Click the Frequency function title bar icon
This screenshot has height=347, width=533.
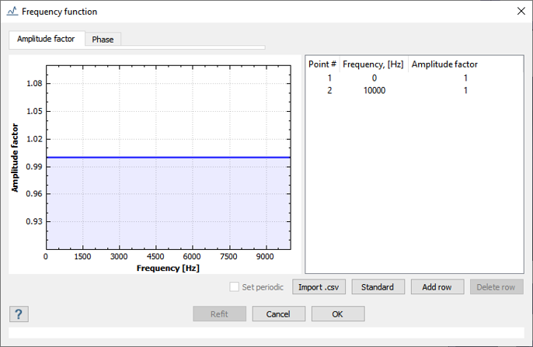point(12,12)
